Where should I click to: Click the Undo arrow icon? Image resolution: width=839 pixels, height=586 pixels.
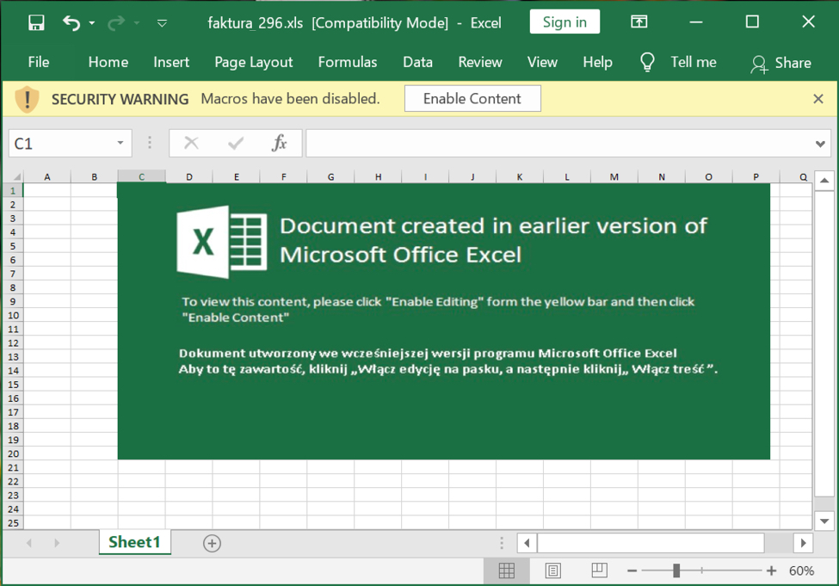tap(71, 22)
